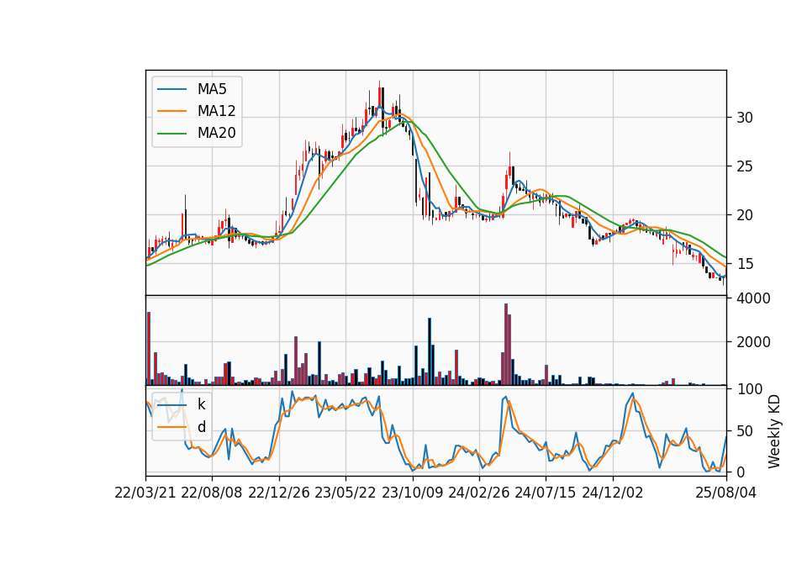Click the 24/07/15 date tick label
This screenshot has height=580, width=807.
pyautogui.click(x=546, y=493)
